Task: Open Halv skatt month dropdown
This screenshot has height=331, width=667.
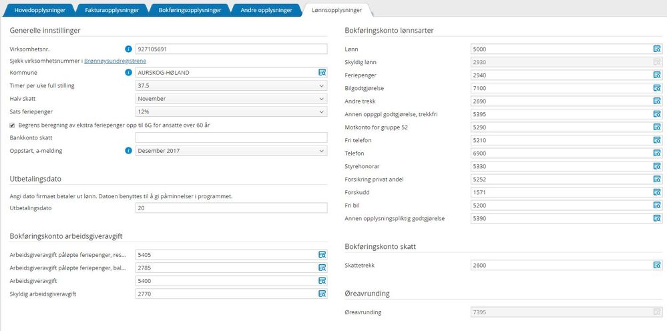Action: point(232,99)
